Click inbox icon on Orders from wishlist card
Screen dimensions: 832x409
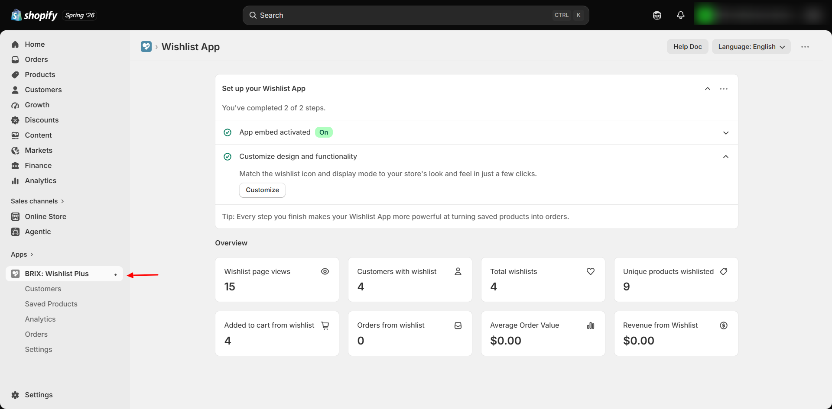[x=458, y=325]
